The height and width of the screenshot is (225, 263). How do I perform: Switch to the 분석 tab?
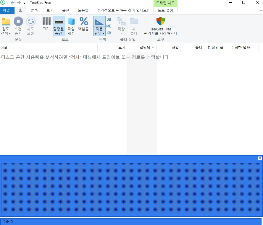pos(34,10)
